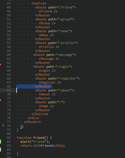Click the <Message /> component tag
This screenshot has height=158, width=125.
coord(49,59)
